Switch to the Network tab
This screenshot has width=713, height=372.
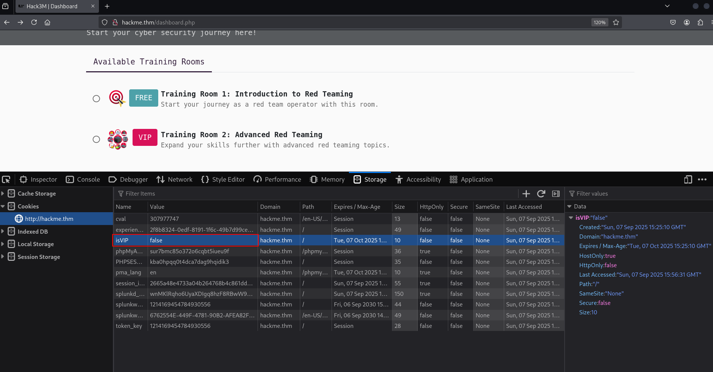(174, 179)
